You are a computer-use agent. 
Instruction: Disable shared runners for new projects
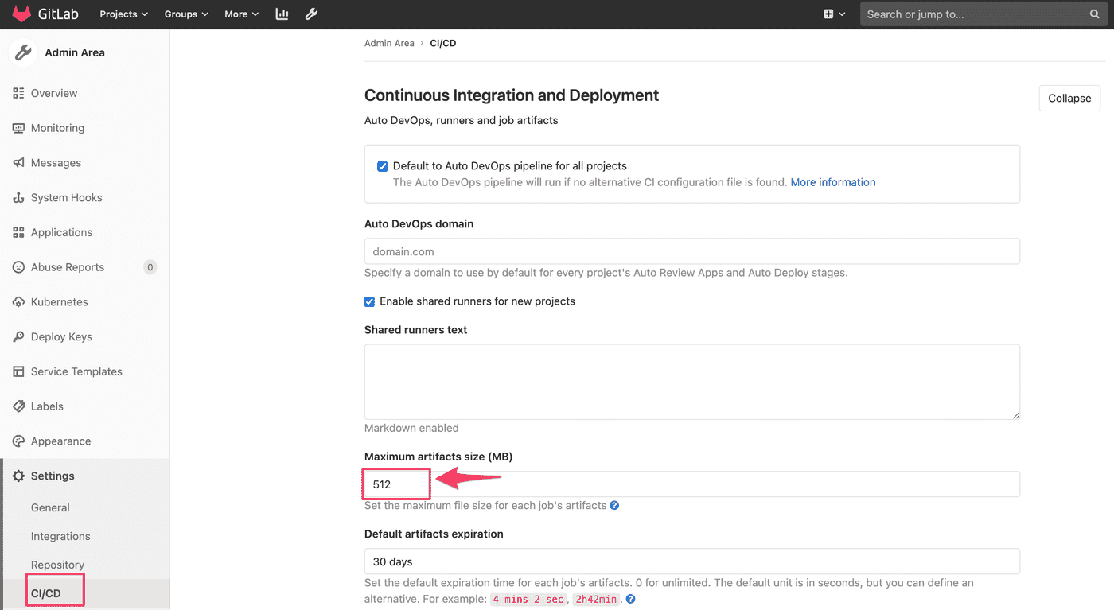[369, 301]
